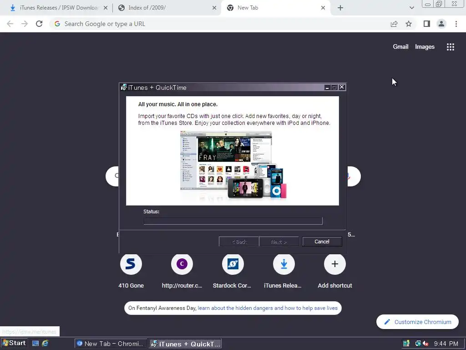Viewport: 466px width, 350px height.
Task: Click the installer status progress bar
Action: (233, 221)
